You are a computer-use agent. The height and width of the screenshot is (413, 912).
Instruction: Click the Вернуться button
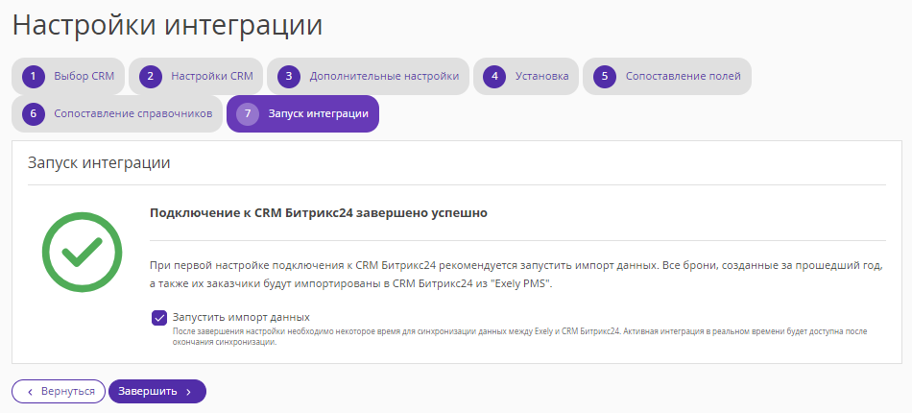pos(59,392)
